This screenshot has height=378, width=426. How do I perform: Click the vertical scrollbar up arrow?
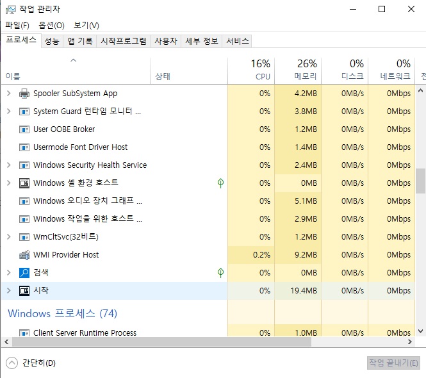(x=421, y=90)
